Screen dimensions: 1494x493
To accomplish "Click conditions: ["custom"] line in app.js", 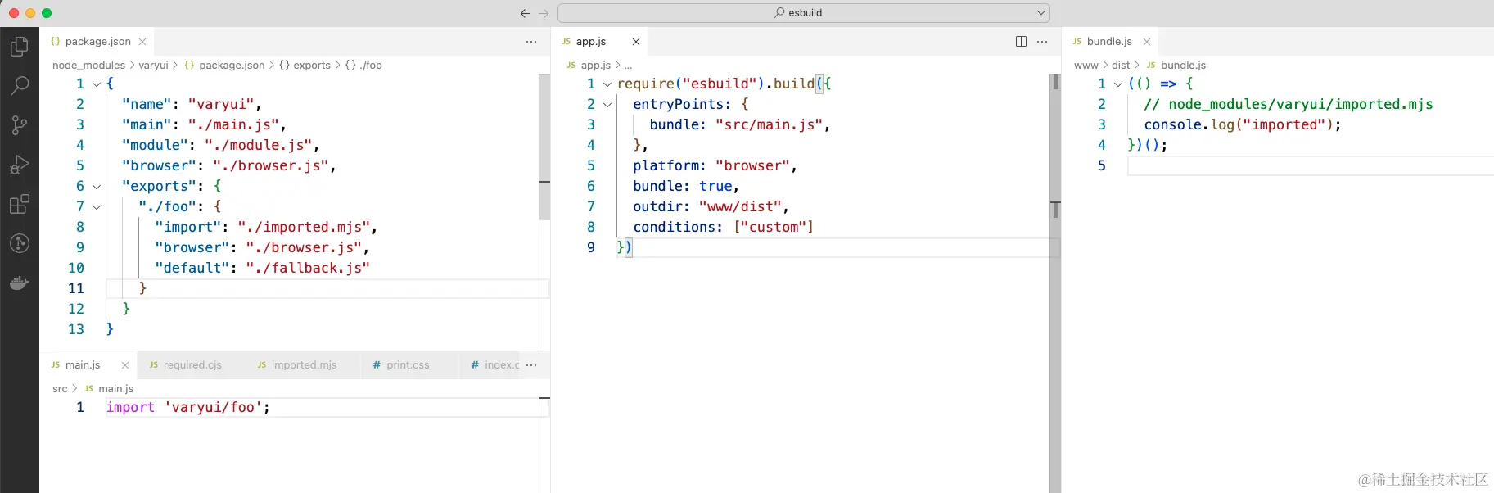I will coord(723,227).
